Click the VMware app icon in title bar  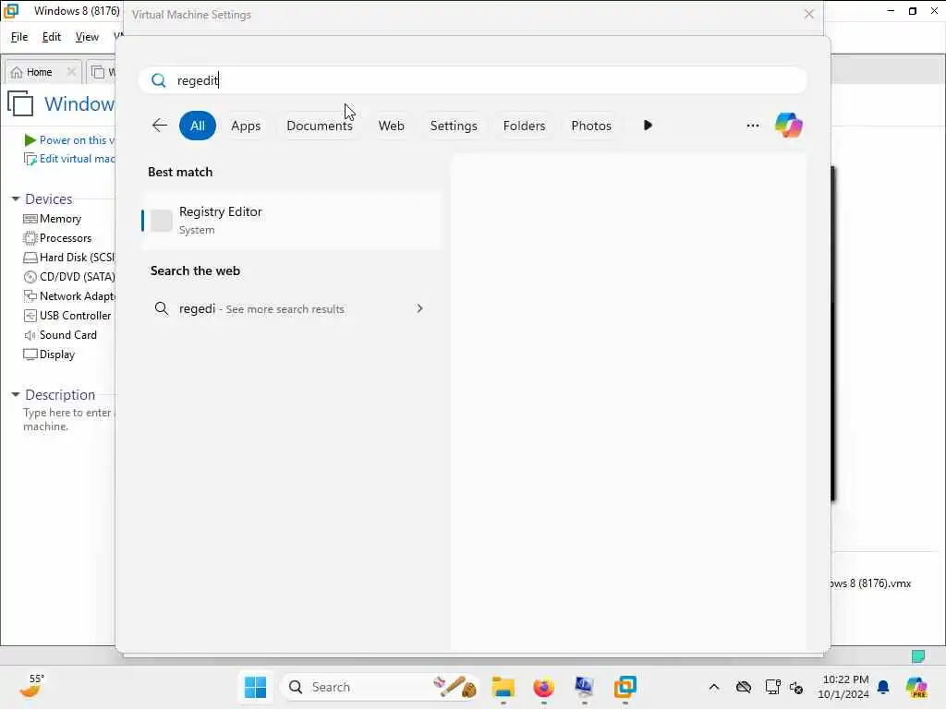11,11
